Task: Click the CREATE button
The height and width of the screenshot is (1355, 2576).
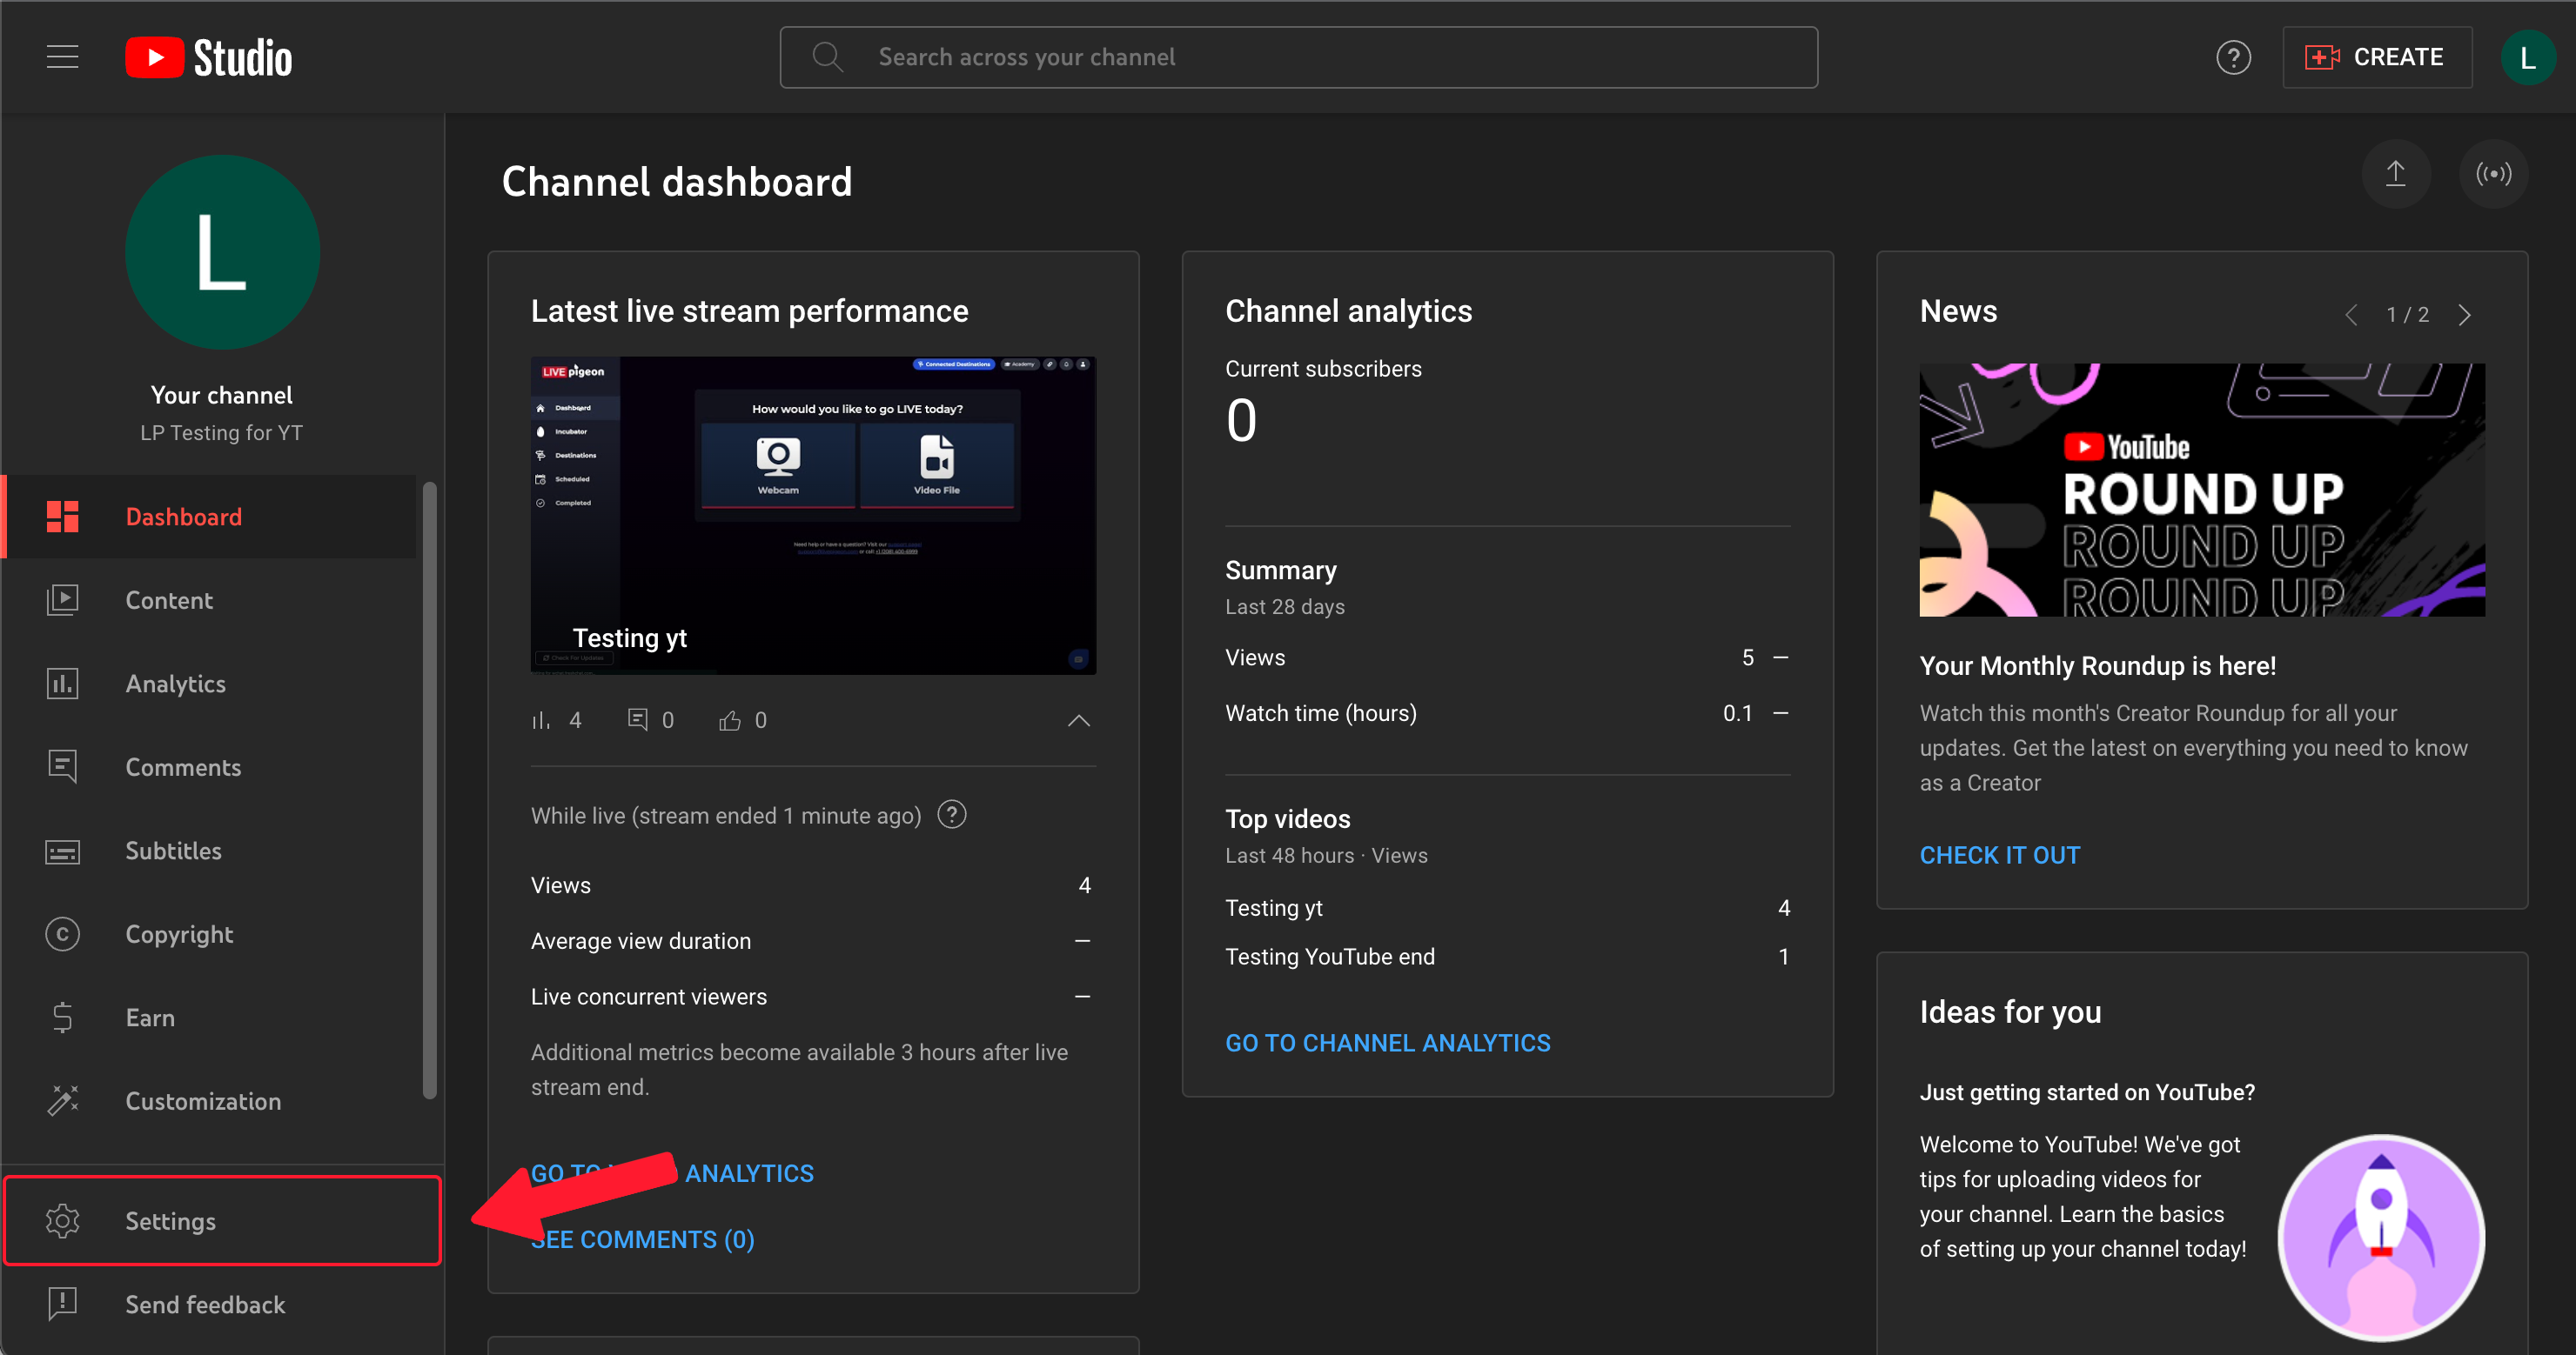Action: (x=2377, y=57)
